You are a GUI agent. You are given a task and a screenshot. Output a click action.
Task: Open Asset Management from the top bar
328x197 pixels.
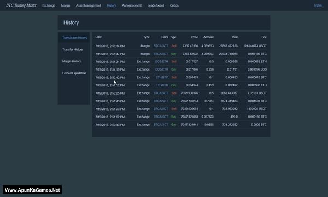88,5
